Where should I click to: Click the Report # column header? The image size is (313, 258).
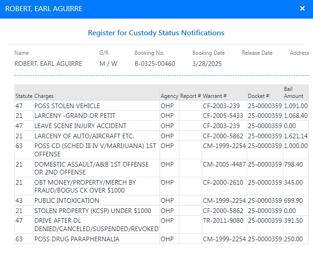191,96
